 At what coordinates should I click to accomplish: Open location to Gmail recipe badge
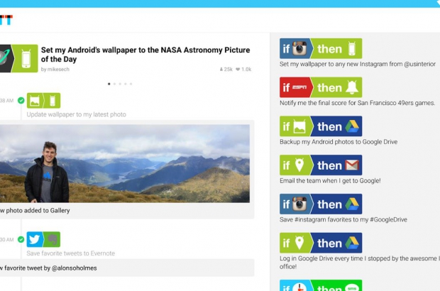click(x=321, y=165)
